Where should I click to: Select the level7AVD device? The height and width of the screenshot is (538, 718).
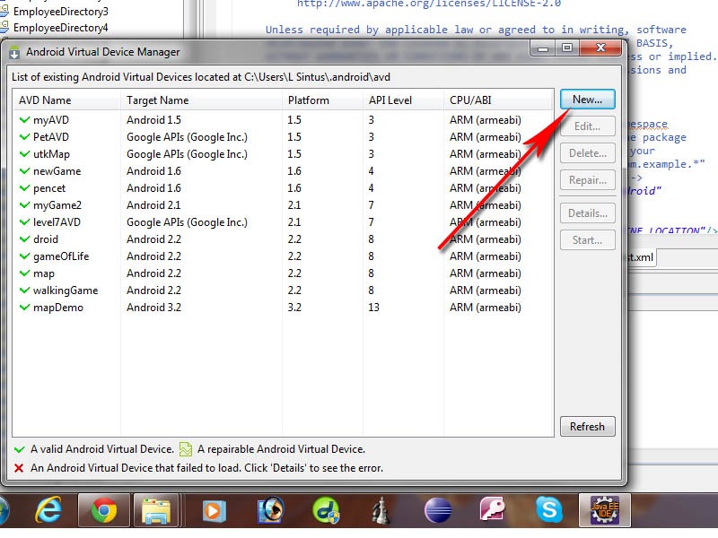point(283,222)
